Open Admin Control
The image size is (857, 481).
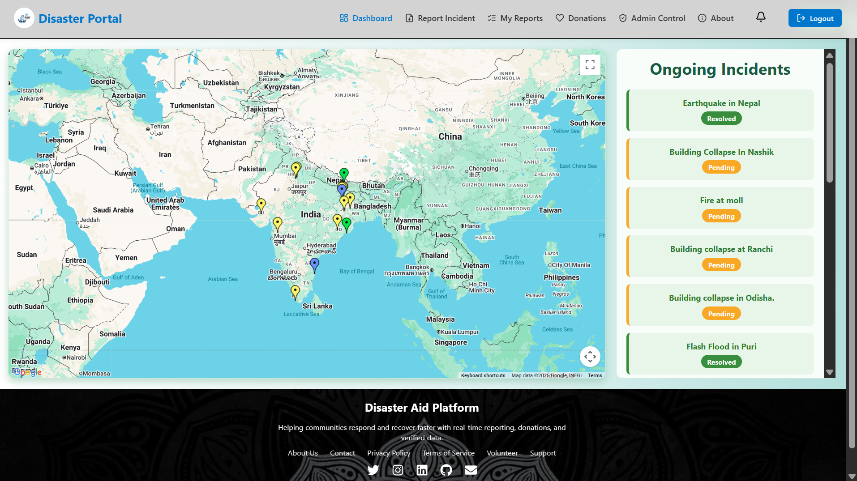click(x=652, y=18)
